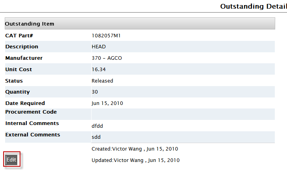Select the Manufacturer value 370 - AGCO
The width and height of the screenshot is (287, 171).
pyautogui.click(x=107, y=58)
